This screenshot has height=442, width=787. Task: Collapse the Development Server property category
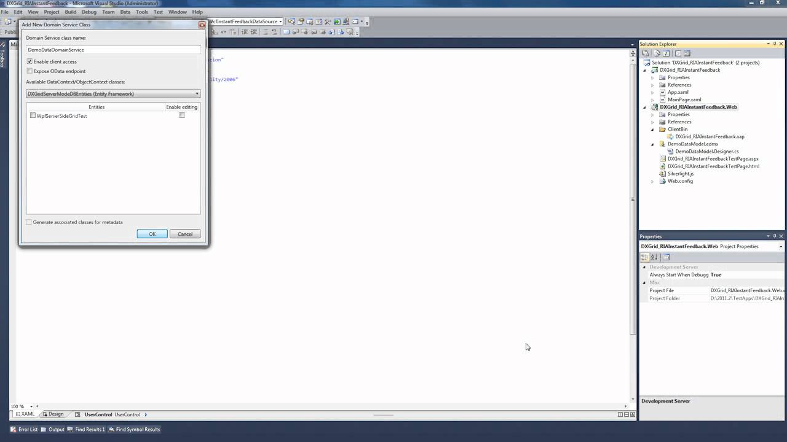click(644, 267)
